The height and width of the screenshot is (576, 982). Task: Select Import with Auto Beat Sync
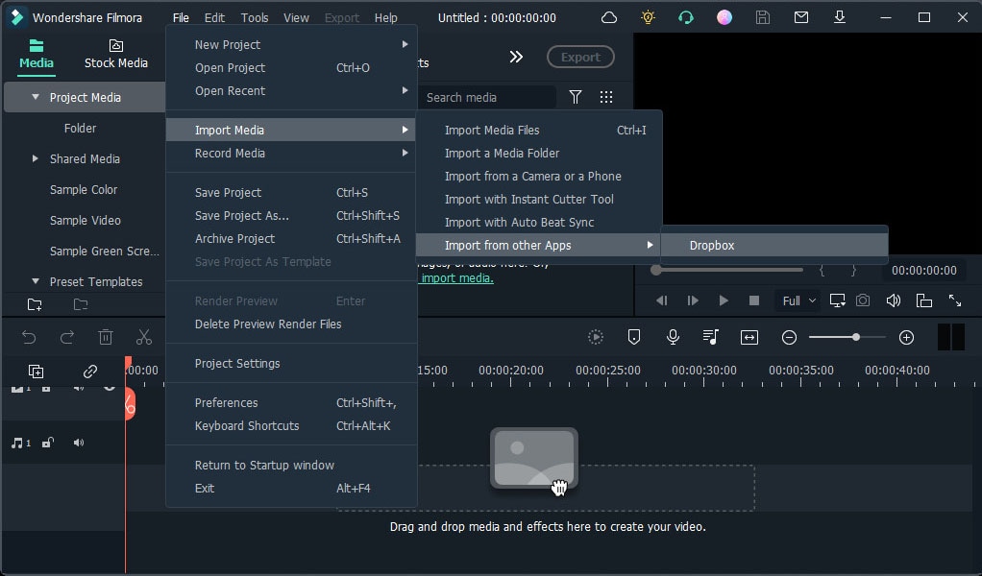click(539, 222)
